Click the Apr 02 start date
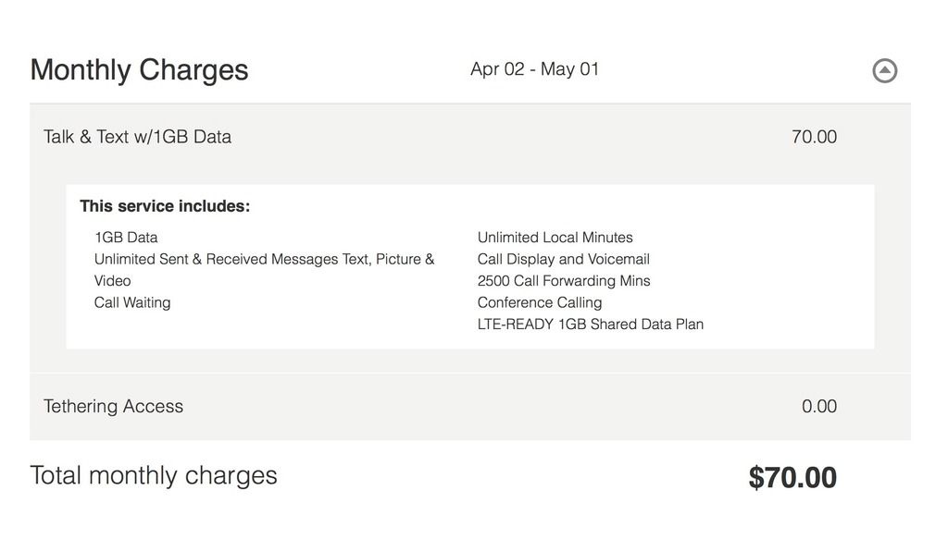948x539 pixels. [x=497, y=69]
